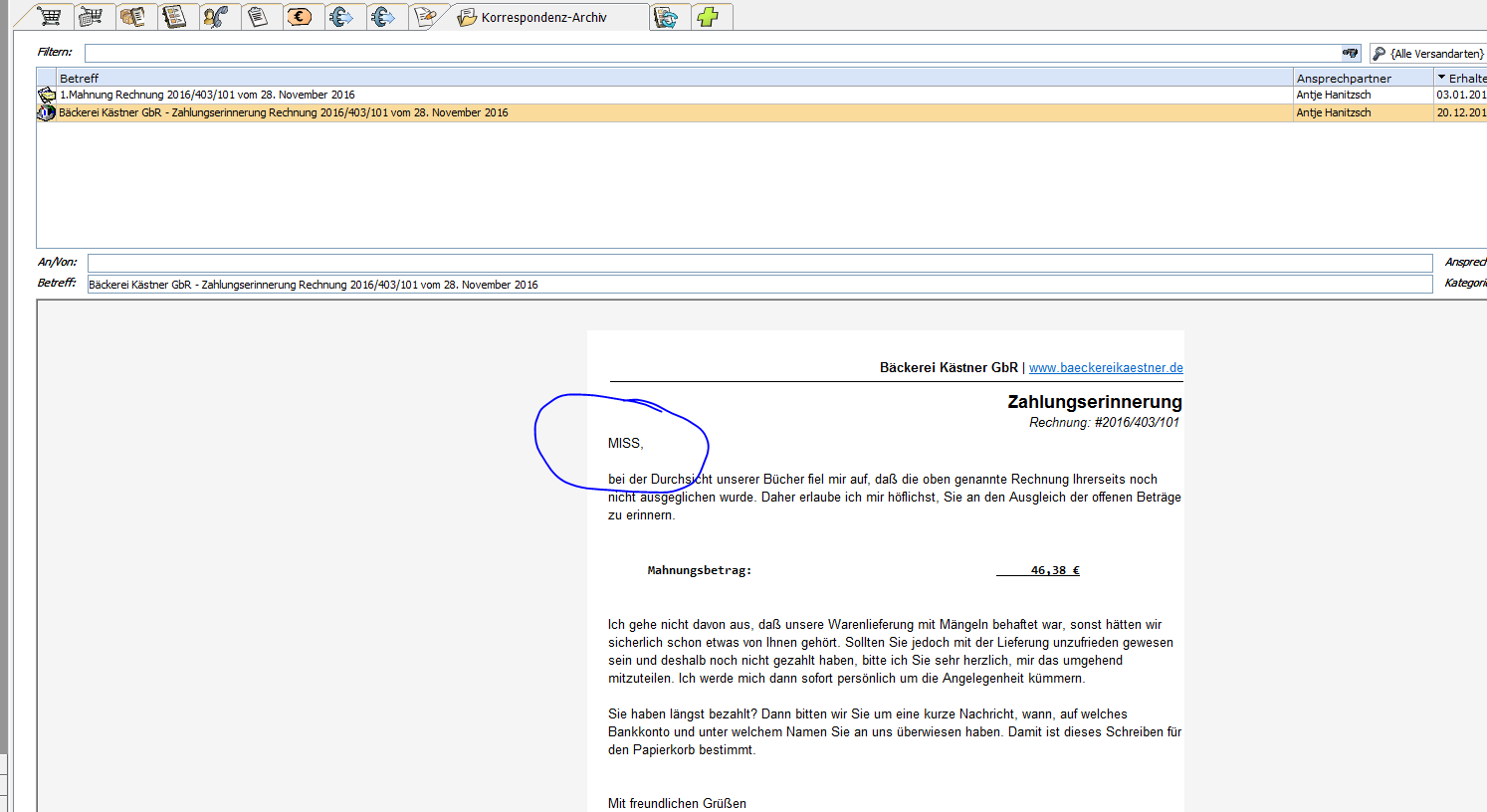This screenshot has width=1487, height=812.
Task: Open the first euro arrow tab
Action: [341, 17]
